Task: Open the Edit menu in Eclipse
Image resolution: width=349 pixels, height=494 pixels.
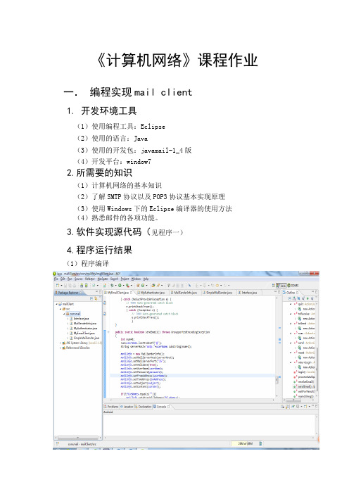Action: coord(63,279)
